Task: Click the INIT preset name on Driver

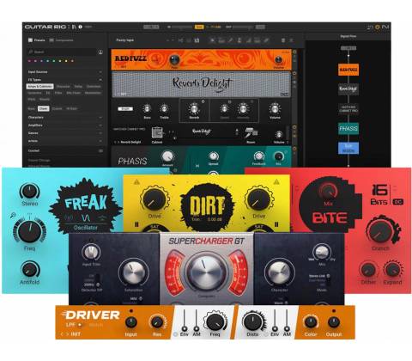Action: 76,334
